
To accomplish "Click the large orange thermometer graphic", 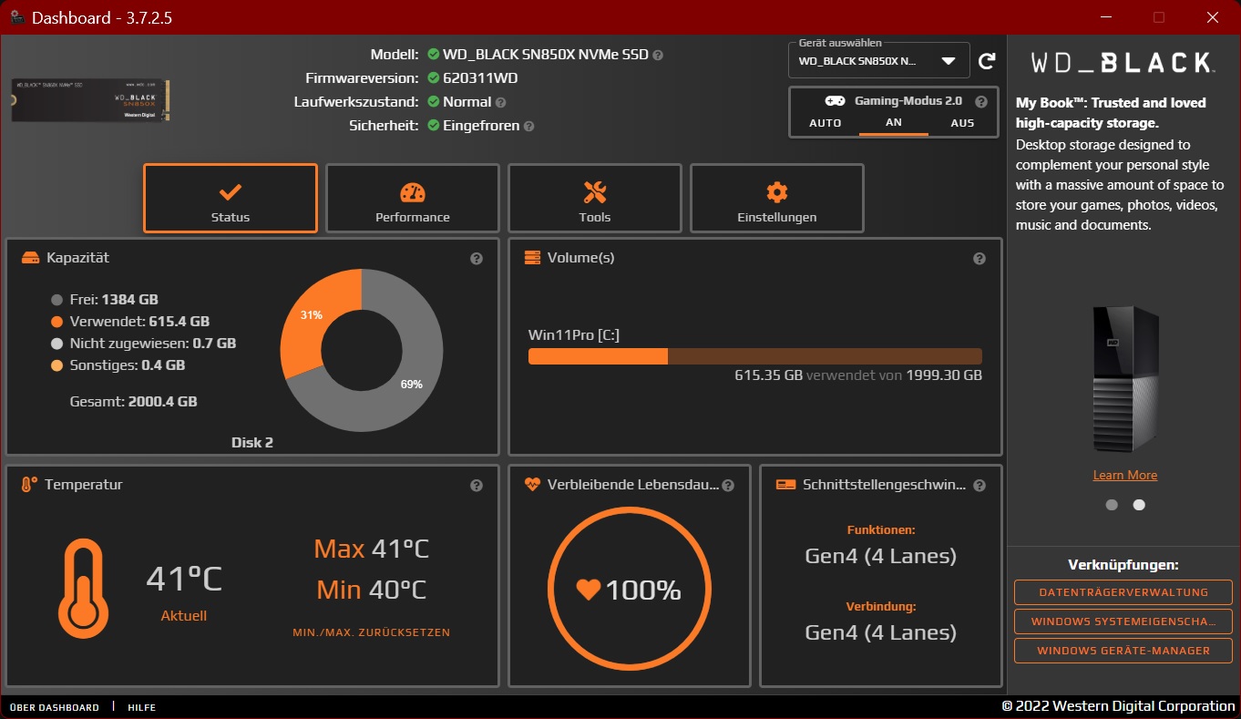I will (83, 588).
